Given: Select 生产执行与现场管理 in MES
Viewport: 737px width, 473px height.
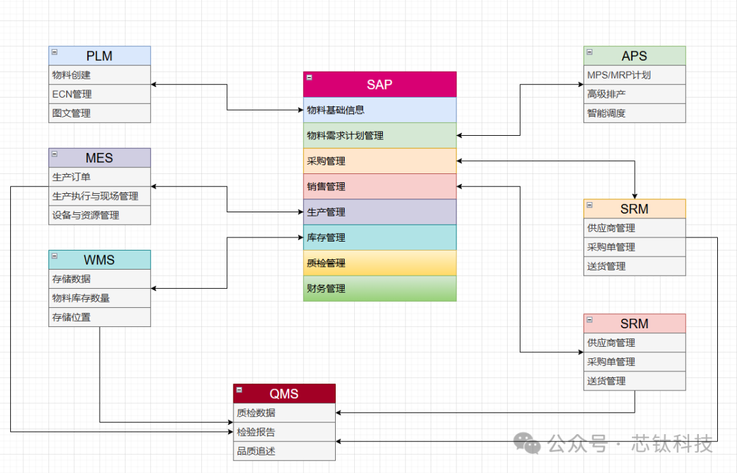Looking at the screenshot, I should click(100, 196).
